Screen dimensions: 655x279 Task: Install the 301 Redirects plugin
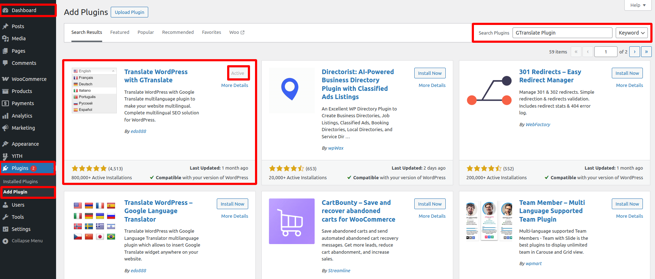627,73
